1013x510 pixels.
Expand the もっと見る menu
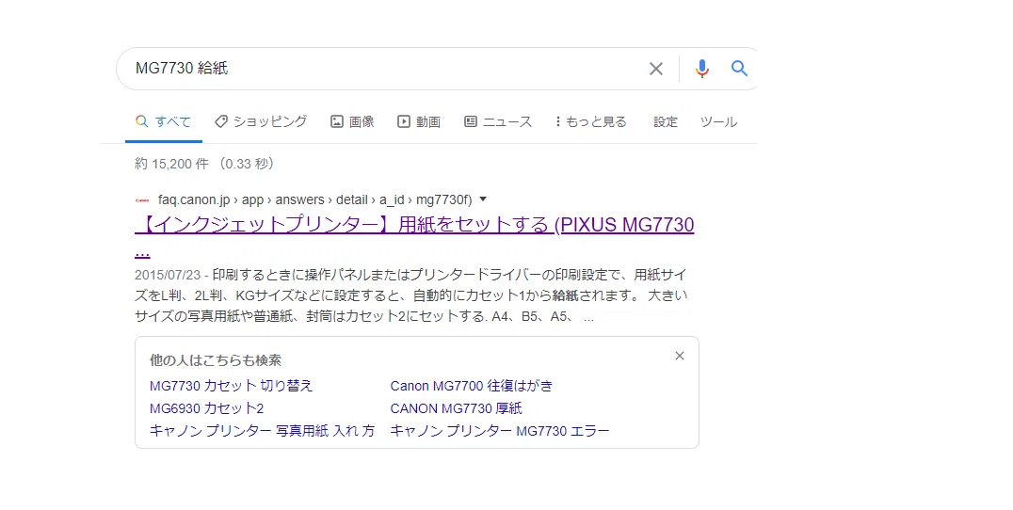click(x=591, y=121)
